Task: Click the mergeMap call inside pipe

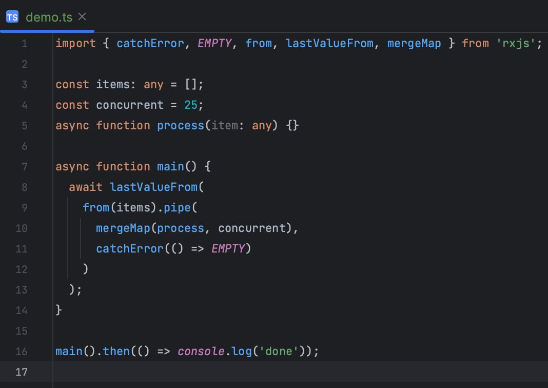Action: (123, 228)
